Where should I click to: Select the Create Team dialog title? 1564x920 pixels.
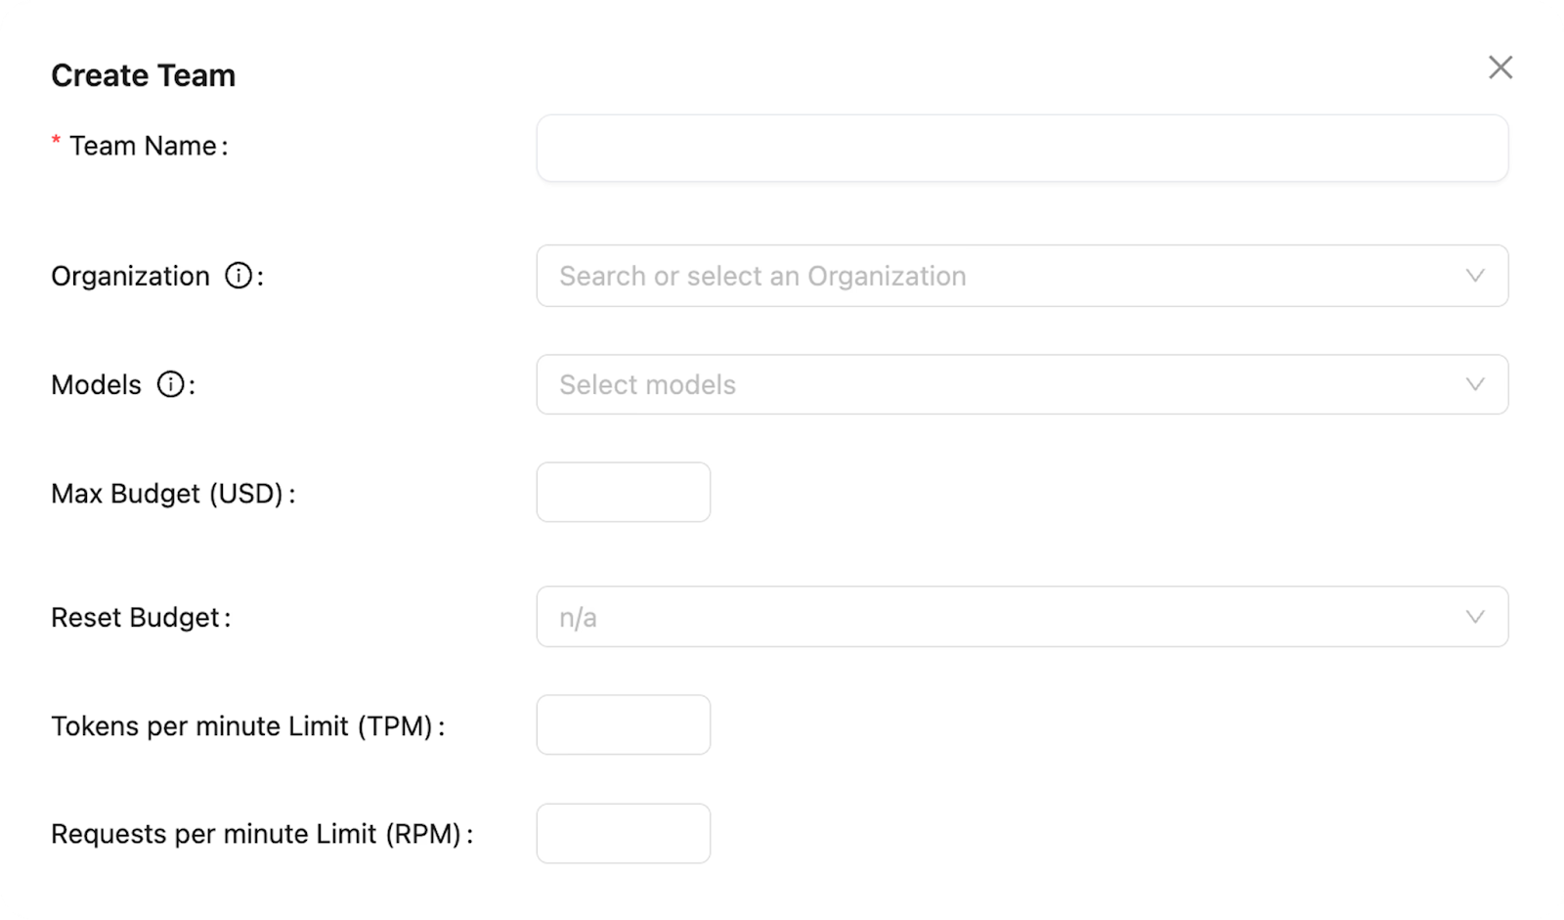[143, 74]
